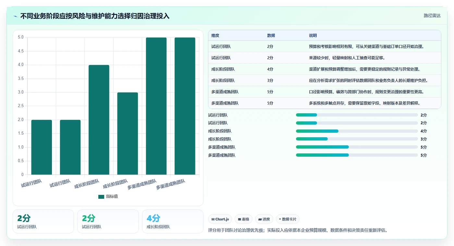Click the description starting 预算和考核影响相对有限

coord(367,47)
